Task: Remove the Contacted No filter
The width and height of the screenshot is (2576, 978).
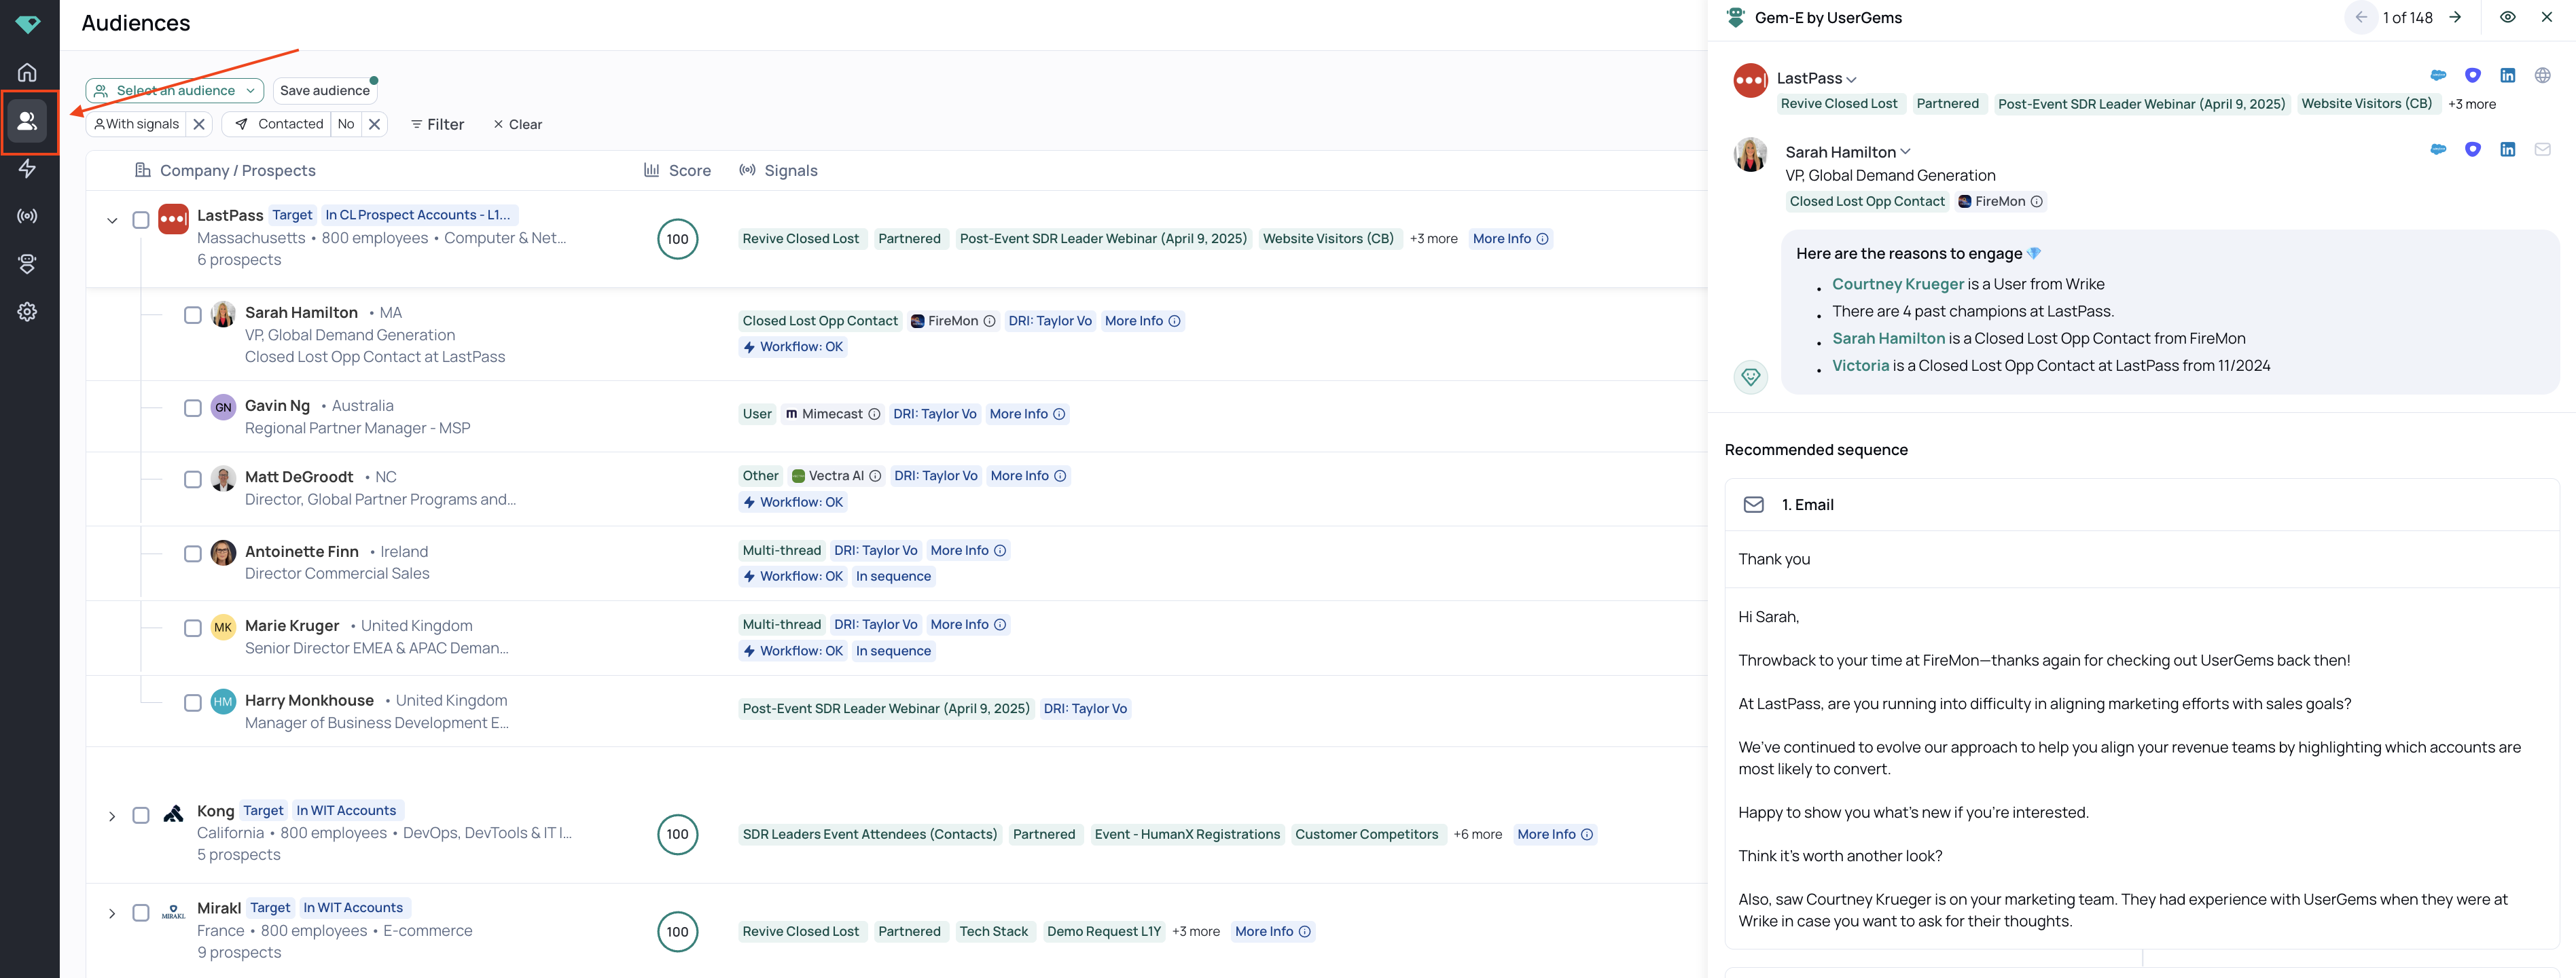Action: (374, 124)
